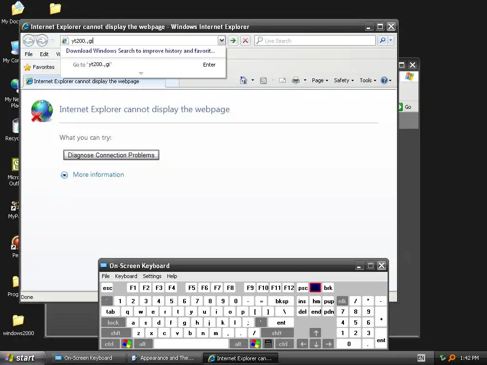The height and width of the screenshot is (365, 487).
Task: Click the Forward navigation arrow in Internet Explorer
Action: 42,40
